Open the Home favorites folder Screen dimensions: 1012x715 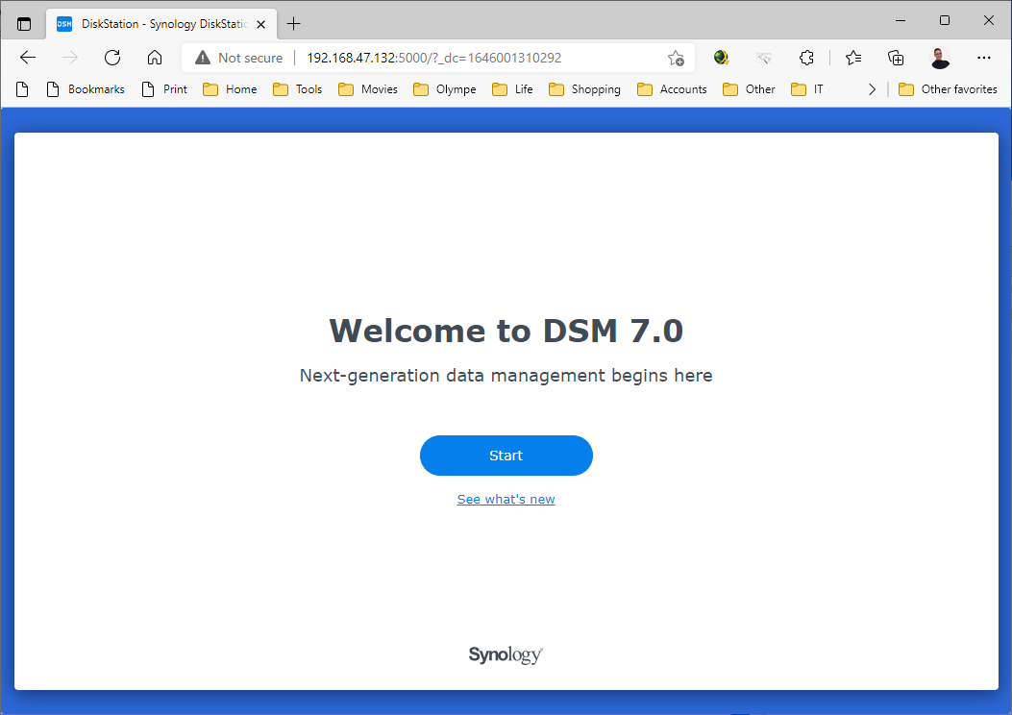click(x=230, y=89)
